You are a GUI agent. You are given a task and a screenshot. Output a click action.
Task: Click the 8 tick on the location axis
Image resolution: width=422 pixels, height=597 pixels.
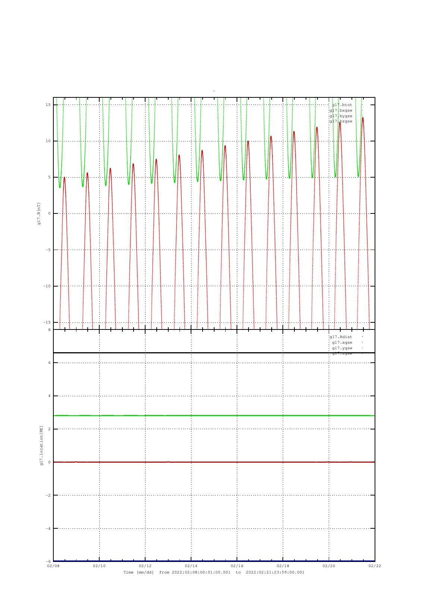click(x=49, y=330)
